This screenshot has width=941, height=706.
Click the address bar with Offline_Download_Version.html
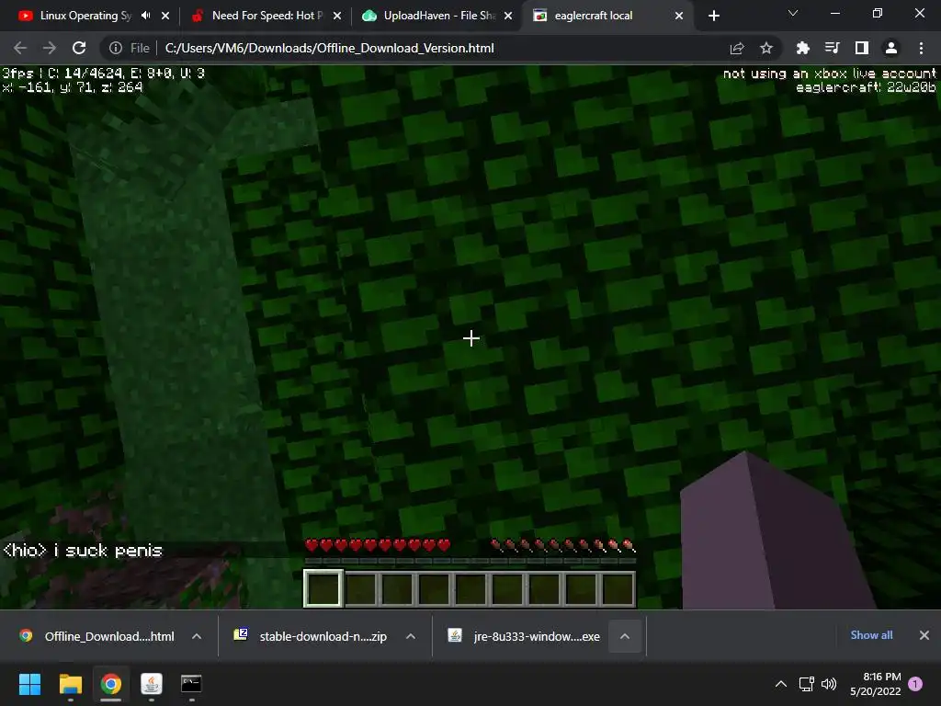click(x=330, y=48)
